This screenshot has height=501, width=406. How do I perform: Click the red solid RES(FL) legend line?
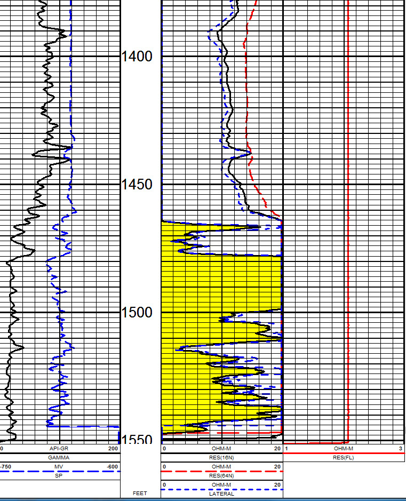point(343,453)
